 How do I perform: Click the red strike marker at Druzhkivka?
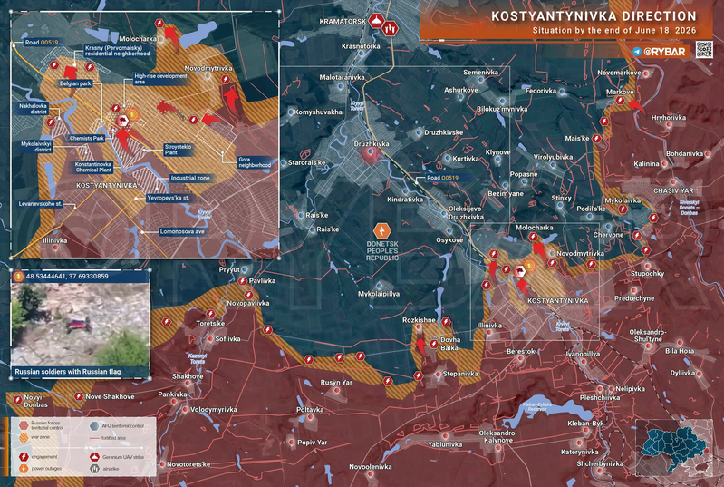[x=371, y=155]
